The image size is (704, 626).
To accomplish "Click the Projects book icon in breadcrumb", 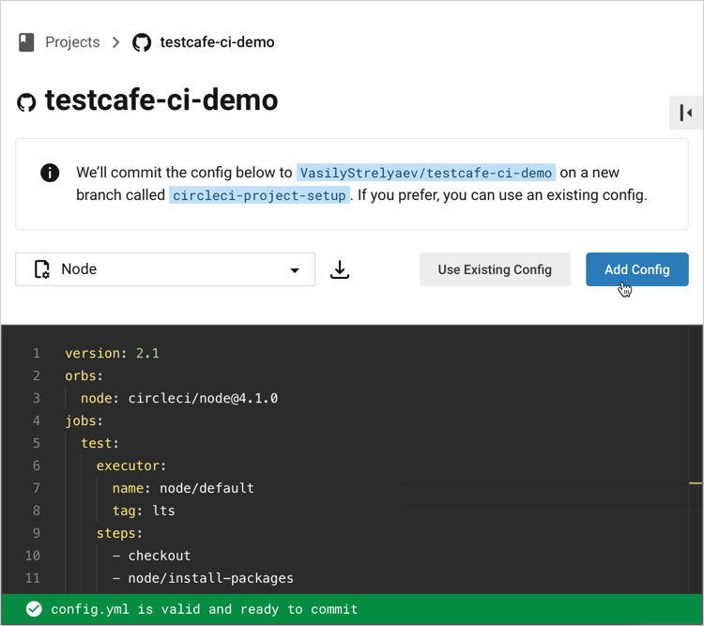I will [x=26, y=42].
